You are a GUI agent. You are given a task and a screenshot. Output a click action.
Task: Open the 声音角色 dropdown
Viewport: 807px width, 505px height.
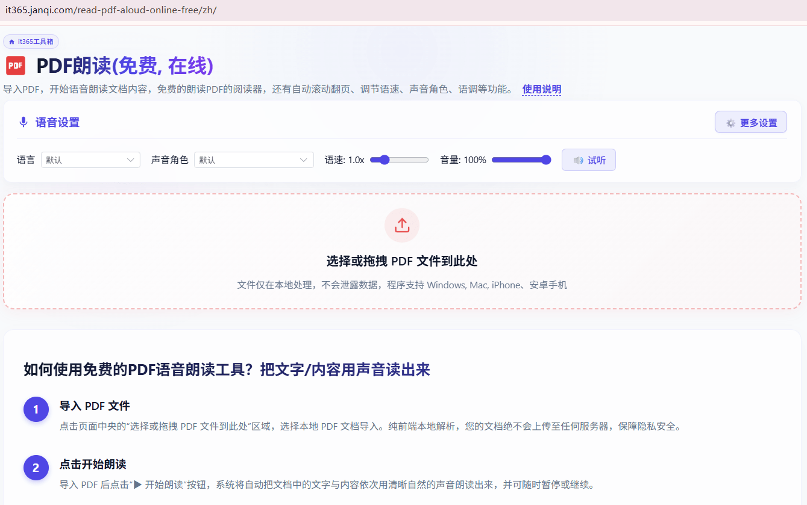tap(254, 160)
